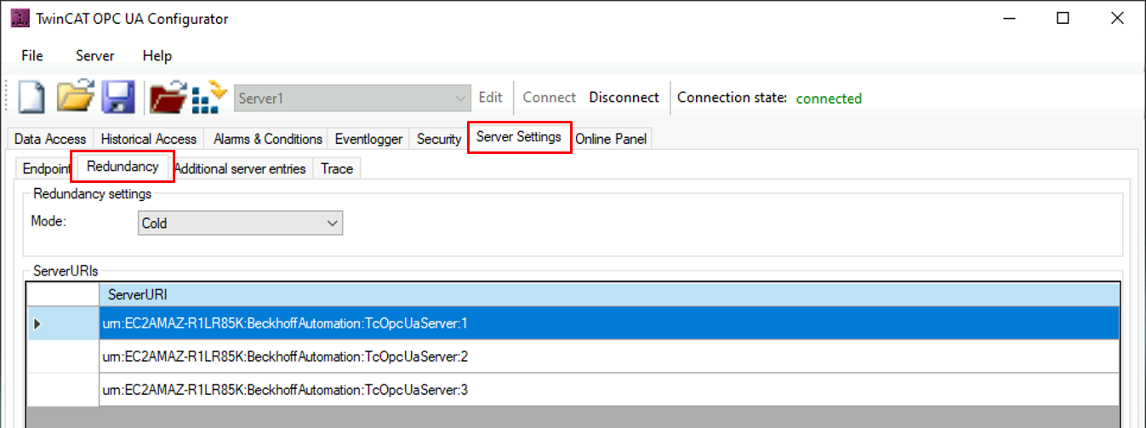Minimize the TwinCAT OPC UA Configurator window
Viewport: 1146px width, 428px height.
1009,19
